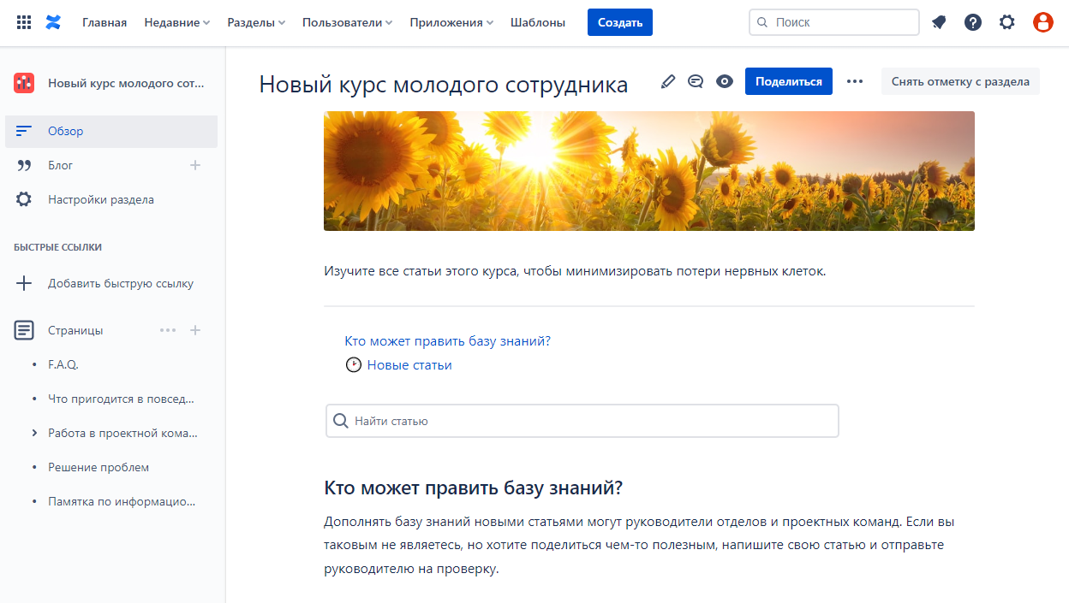Add an inline comment using the speech bubble icon
The height and width of the screenshot is (603, 1069).
point(696,80)
